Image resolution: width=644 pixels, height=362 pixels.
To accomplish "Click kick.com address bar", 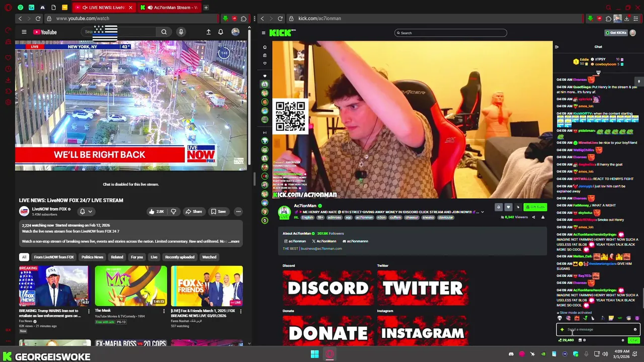I will 433,19.
